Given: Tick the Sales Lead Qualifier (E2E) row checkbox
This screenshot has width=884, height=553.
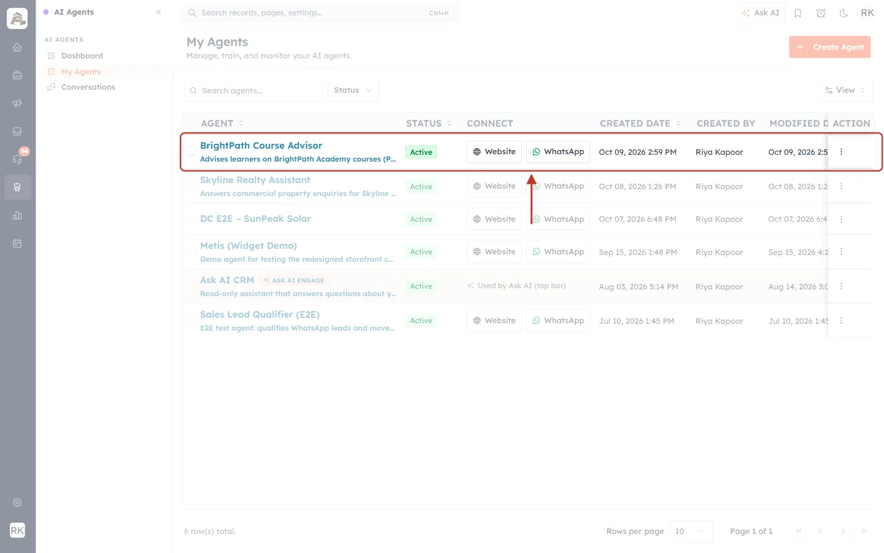Looking at the screenshot, I should coord(191,320).
